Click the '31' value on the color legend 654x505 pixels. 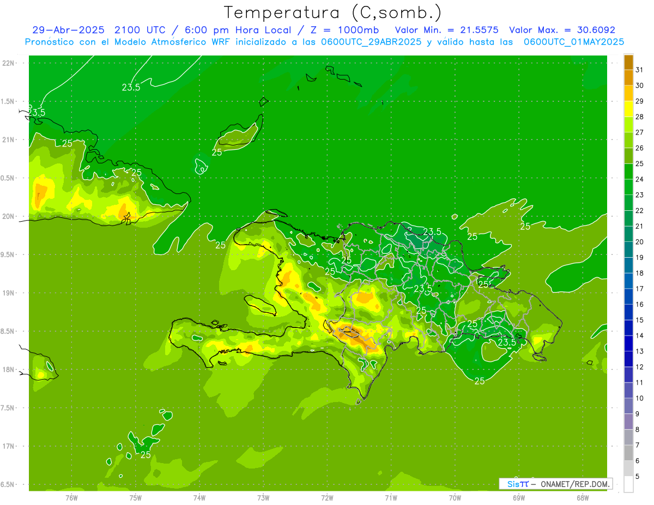click(x=639, y=70)
